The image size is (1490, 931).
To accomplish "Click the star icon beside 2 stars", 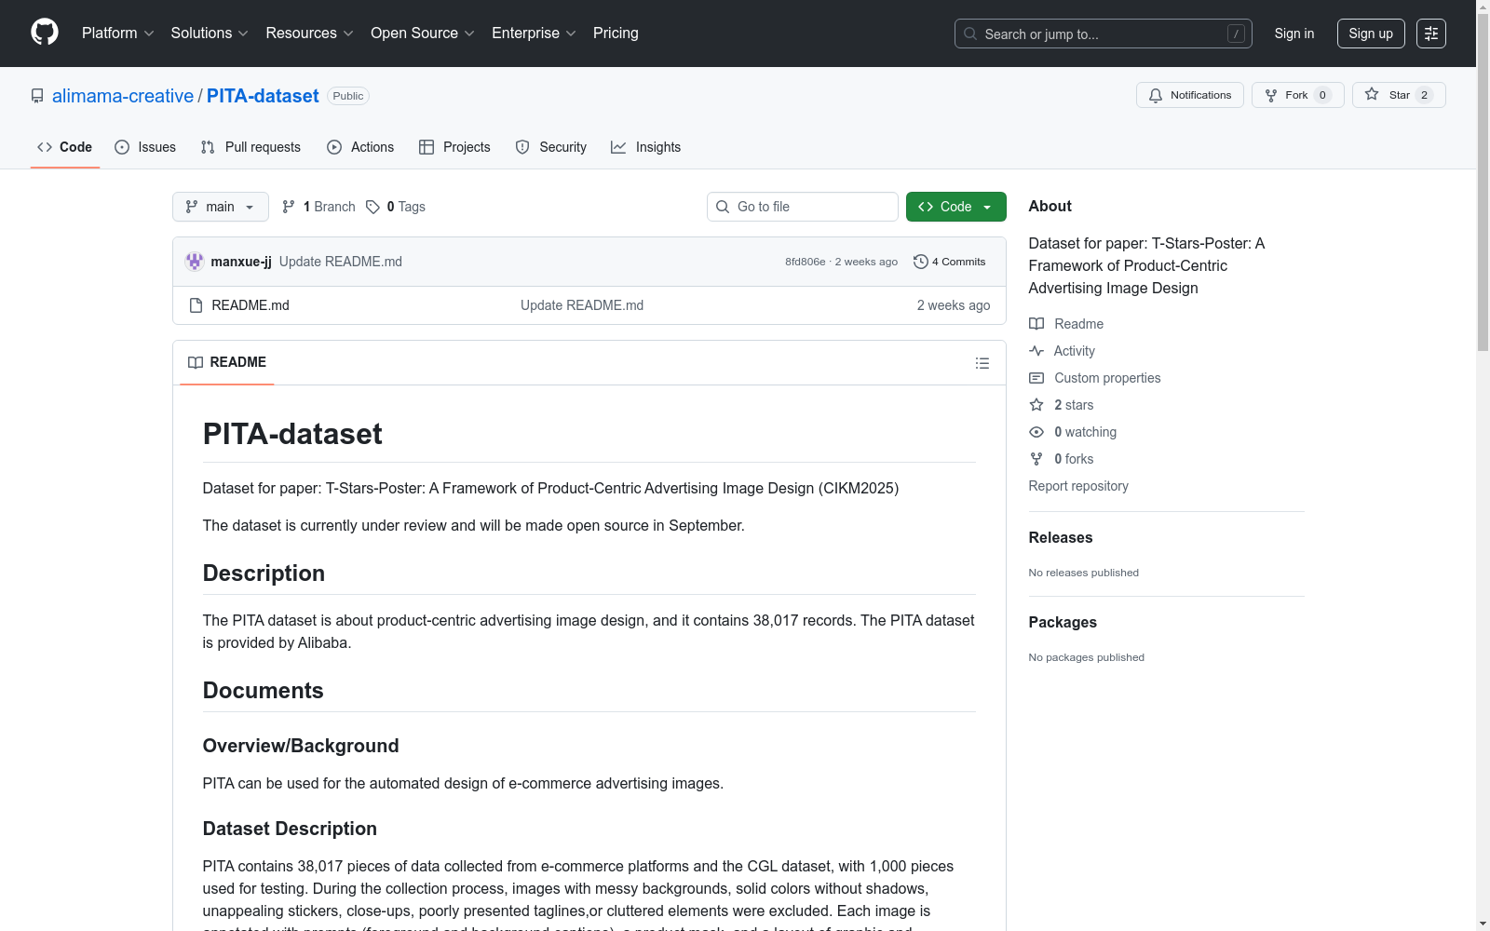I will 1036,405.
